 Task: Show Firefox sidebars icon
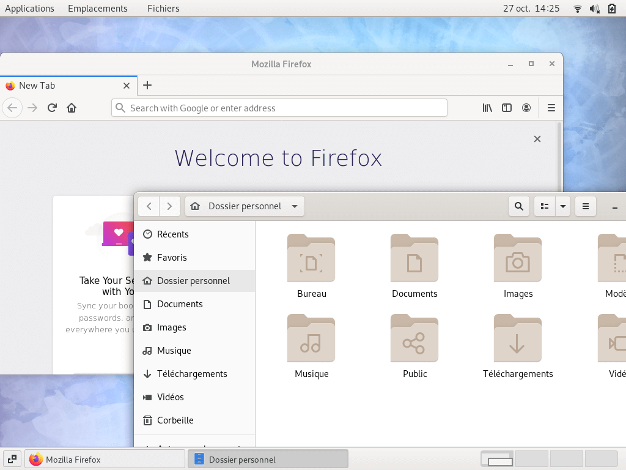point(507,108)
